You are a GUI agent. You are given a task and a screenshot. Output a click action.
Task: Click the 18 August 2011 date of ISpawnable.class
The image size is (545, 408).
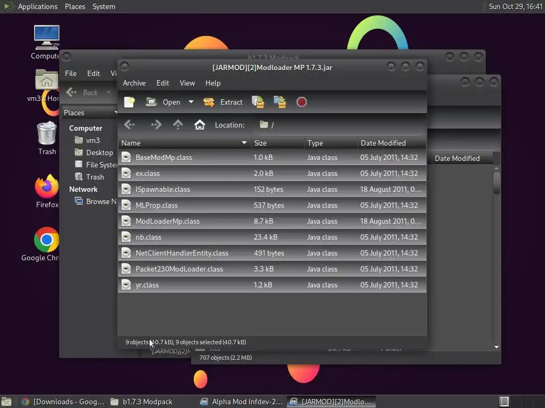pos(391,190)
